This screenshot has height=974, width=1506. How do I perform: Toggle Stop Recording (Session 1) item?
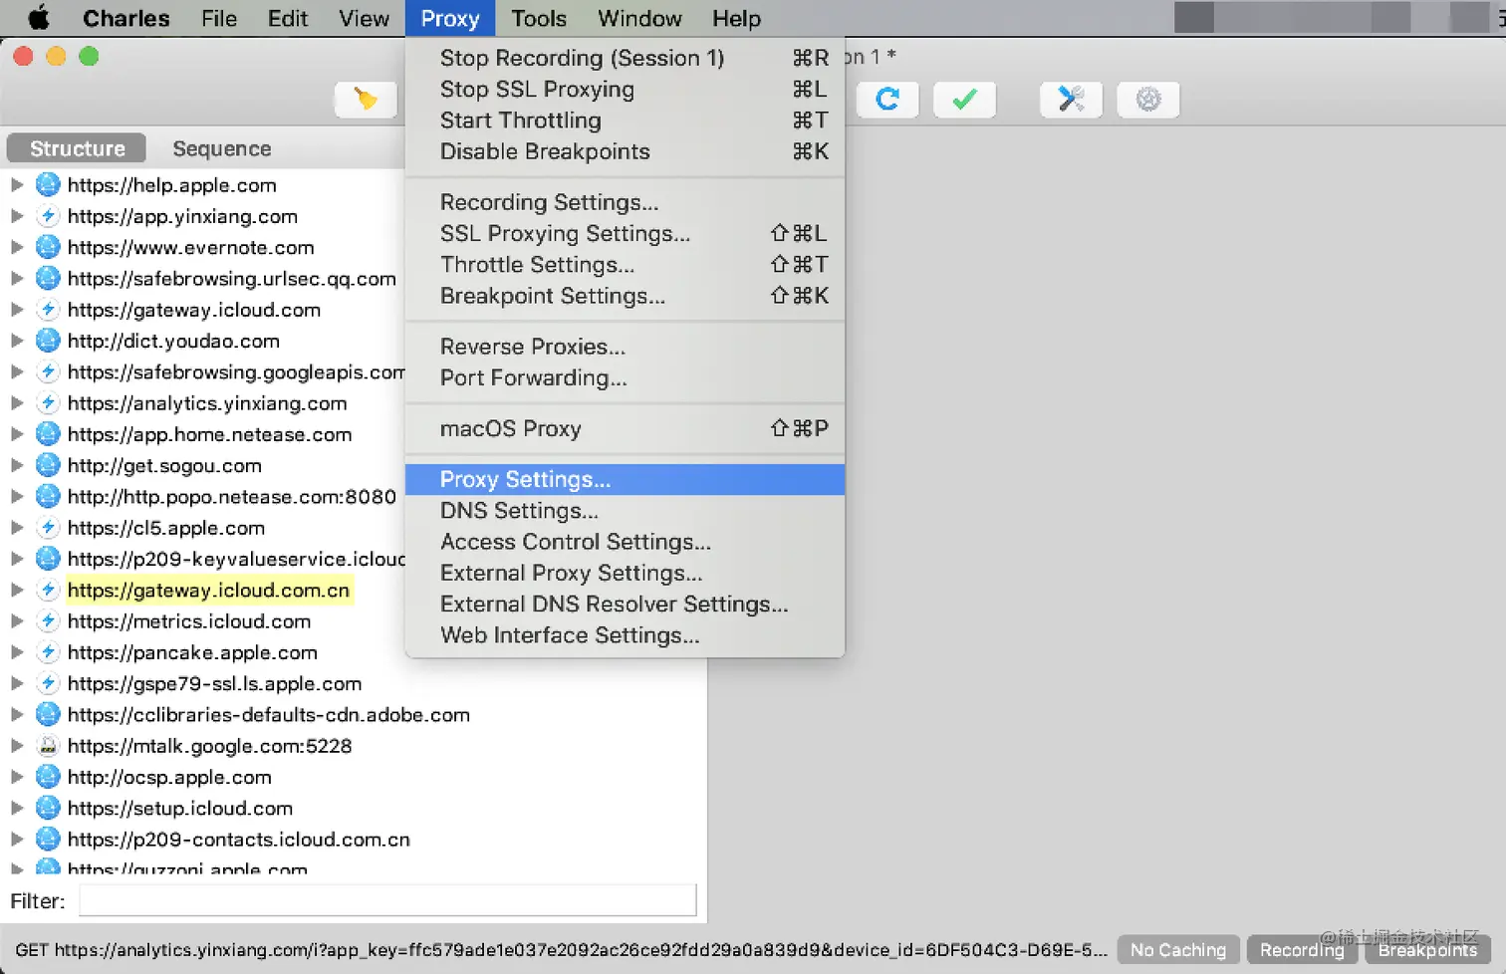pos(625,58)
